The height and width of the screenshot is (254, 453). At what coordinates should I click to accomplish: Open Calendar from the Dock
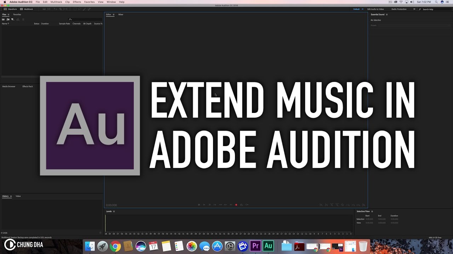(x=154, y=246)
